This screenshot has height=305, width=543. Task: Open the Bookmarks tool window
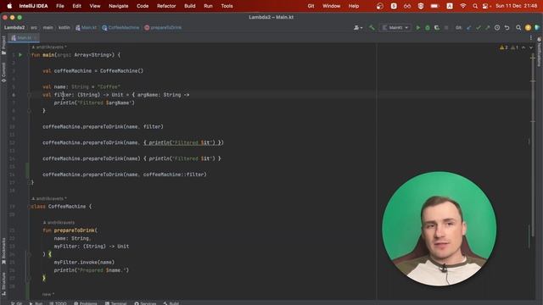[3, 251]
